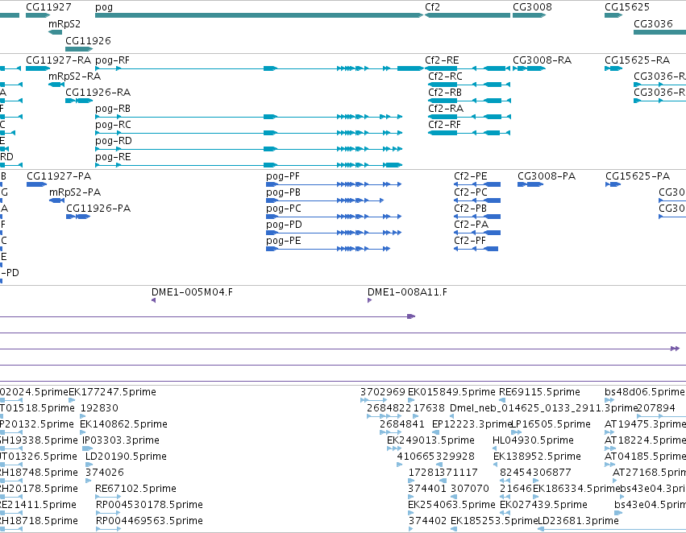Select the Cf2-PC protein
This screenshot has height=533, width=686.
(477, 200)
